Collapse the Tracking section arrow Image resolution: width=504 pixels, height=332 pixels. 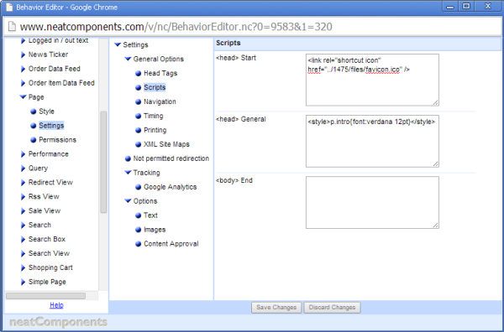[x=128, y=173]
